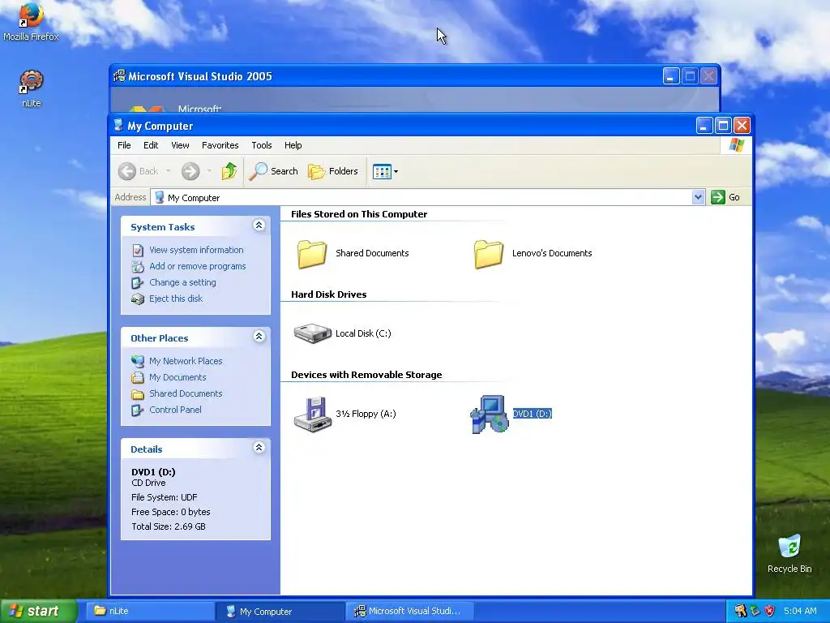Screen dimensions: 830x623
Task: Select the Lenovo's Documents folder icon
Action: tap(488, 254)
